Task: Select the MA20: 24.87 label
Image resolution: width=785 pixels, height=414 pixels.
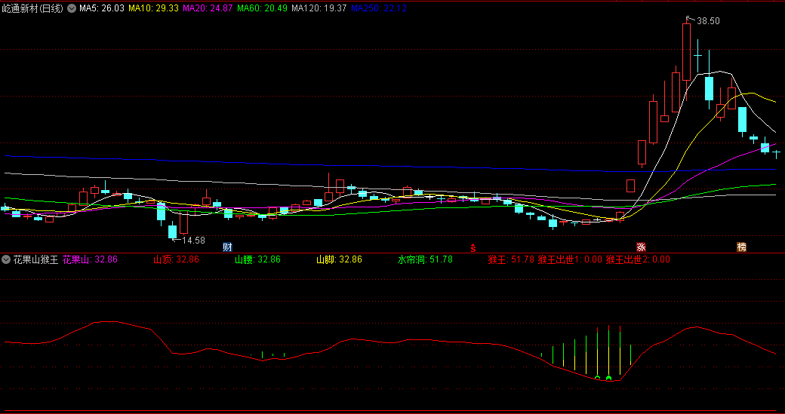Action: (208, 8)
